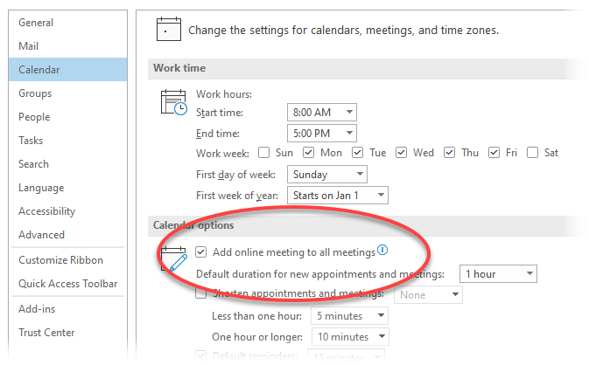Image resolution: width=589 pixels, height=365 pixels.
Task: Click the calendar header icon
Action: [168, 29]
